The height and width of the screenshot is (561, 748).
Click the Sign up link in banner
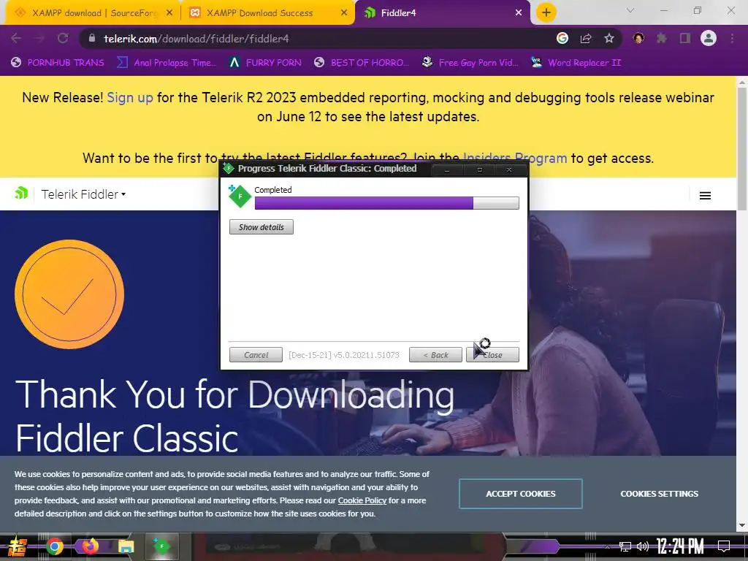[x=130, y=97]
